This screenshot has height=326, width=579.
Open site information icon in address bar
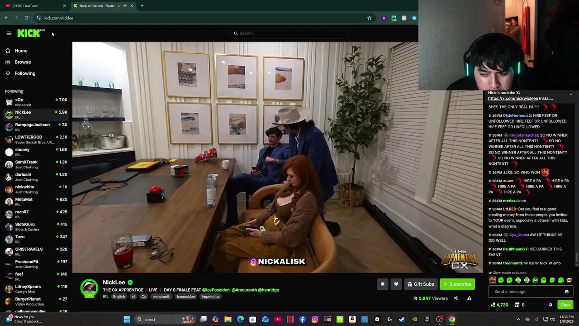click(38, 18)
